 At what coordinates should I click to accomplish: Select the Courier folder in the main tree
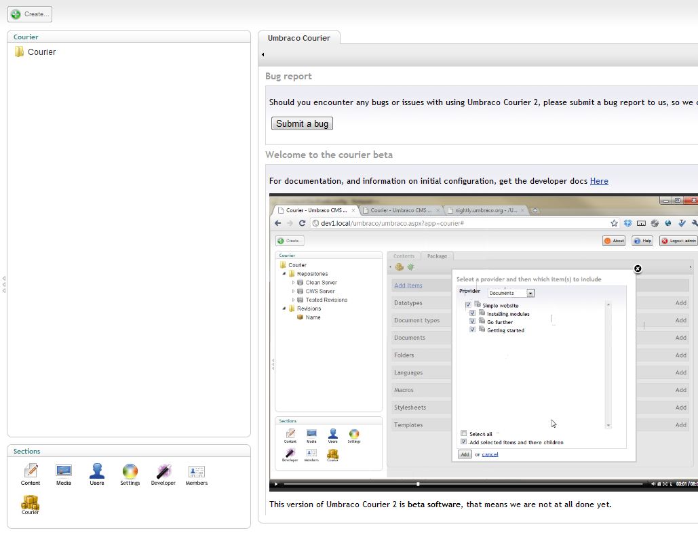tap(35, 52)
